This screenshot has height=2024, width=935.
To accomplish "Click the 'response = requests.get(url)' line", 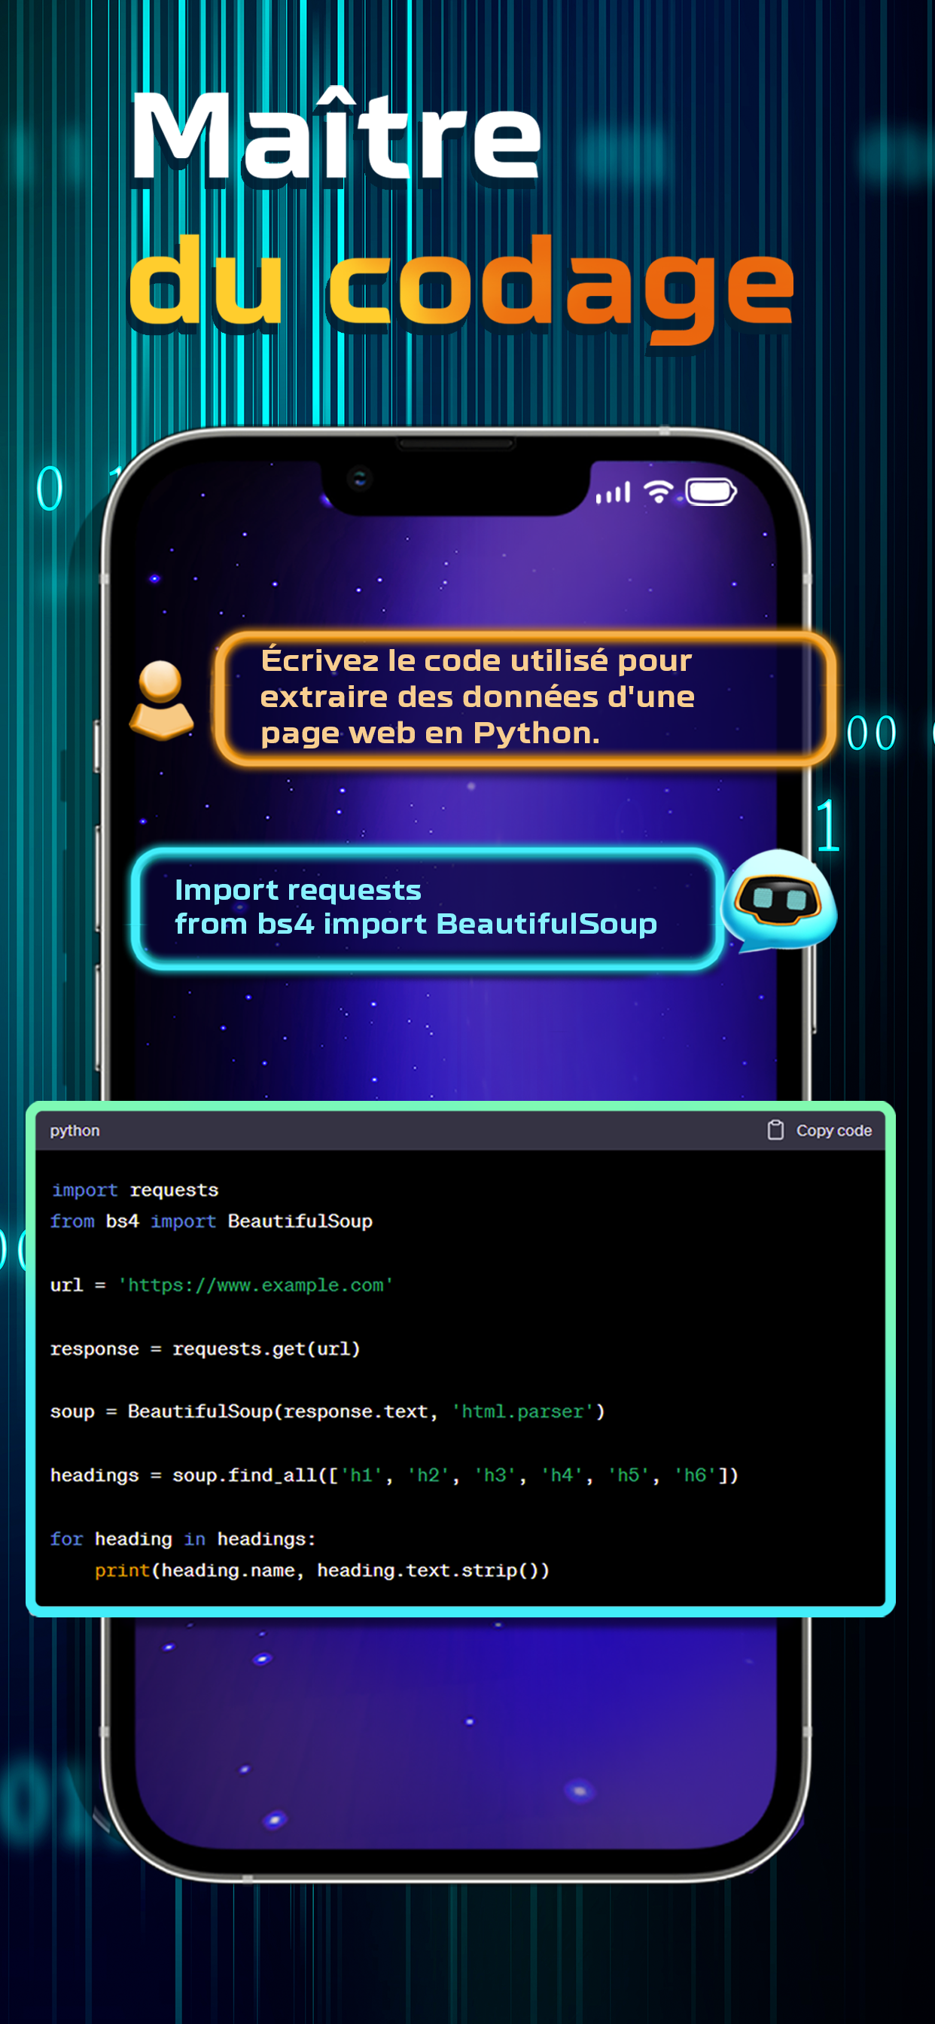I will coord(205,1349).
